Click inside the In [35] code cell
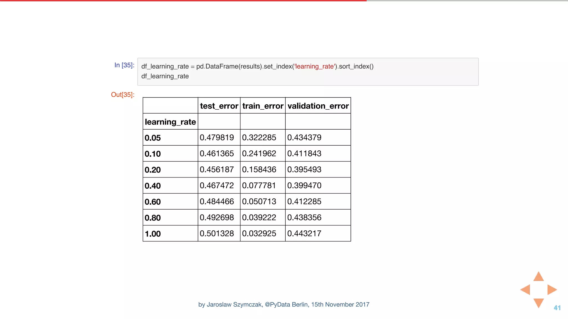 [308, 72]
